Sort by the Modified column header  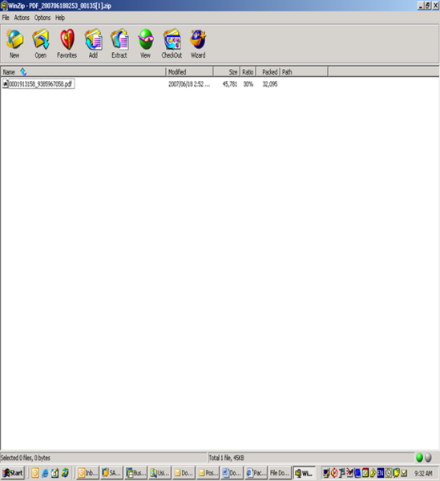pos(189,72)
